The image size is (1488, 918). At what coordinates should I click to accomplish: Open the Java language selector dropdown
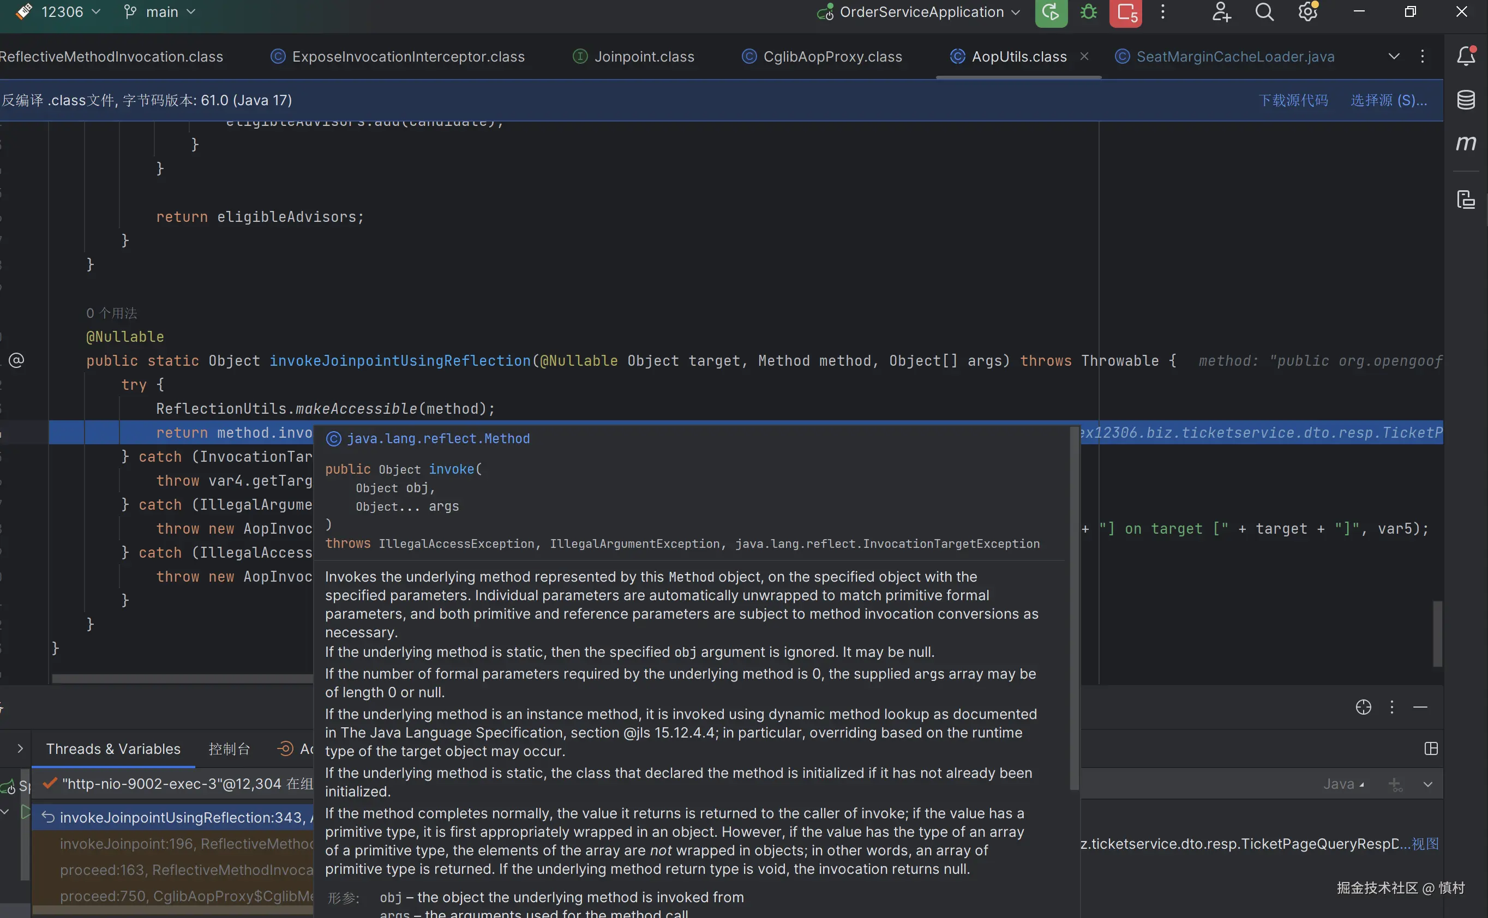point(1343,784)
